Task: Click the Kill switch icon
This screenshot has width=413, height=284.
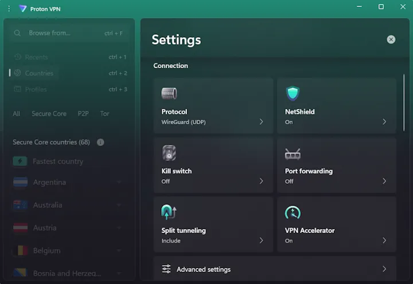Action: [x=169, y=153]
